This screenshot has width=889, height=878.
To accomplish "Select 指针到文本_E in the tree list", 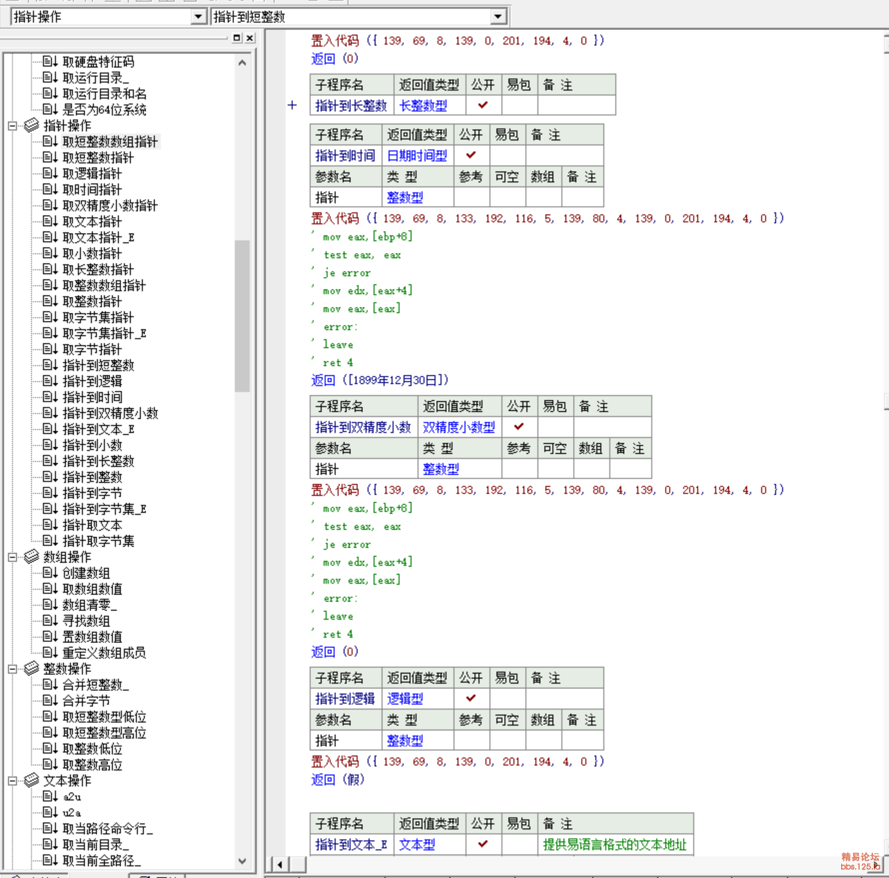I will click(x=98, y=429).
